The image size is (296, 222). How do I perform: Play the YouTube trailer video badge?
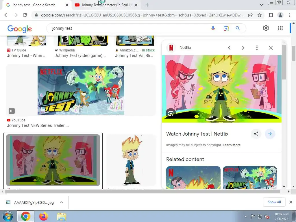[x=12, y=111]
